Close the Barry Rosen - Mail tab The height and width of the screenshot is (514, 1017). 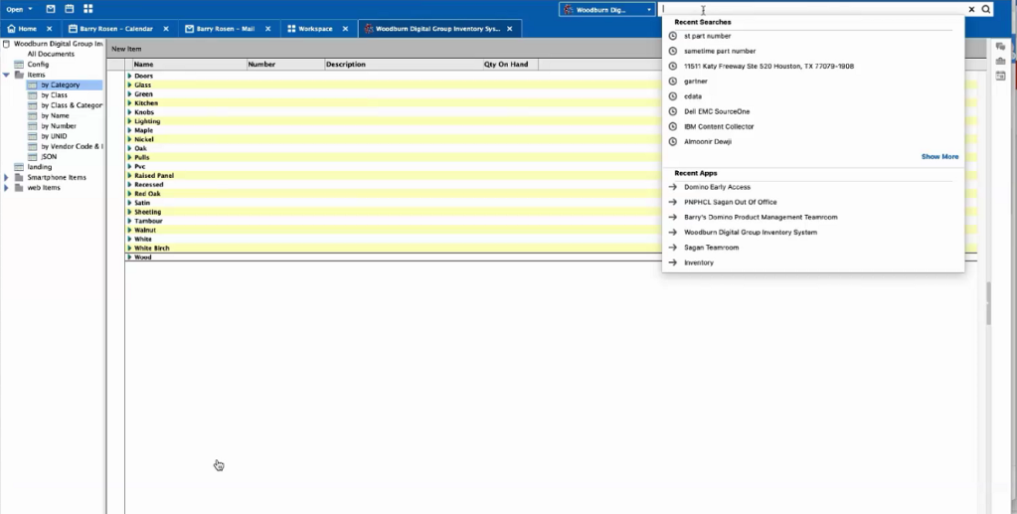[x=270, y=29]
